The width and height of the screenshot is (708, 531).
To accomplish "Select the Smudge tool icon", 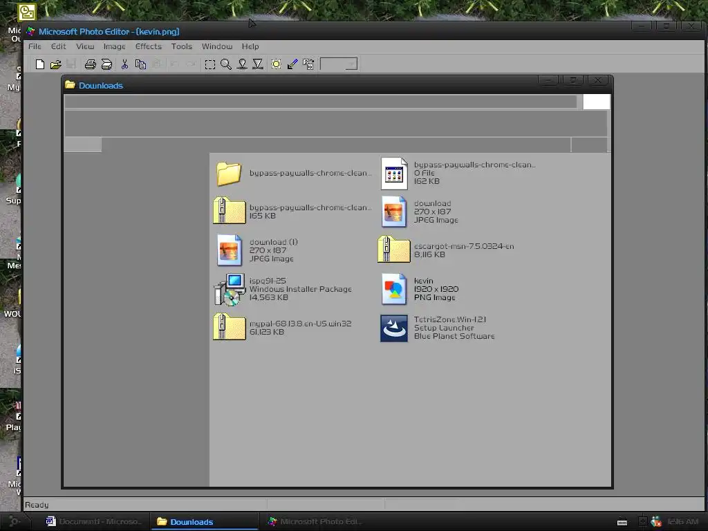I will tap(242, 64).
